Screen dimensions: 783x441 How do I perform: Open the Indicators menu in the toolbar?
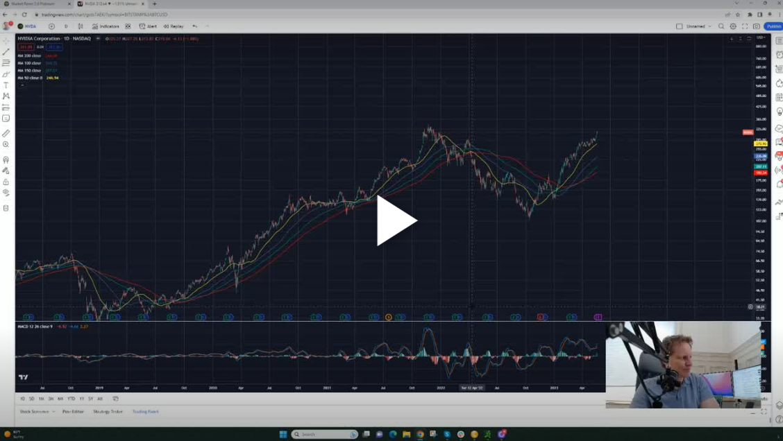tap(106, 26)
